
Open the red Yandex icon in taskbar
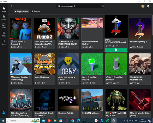click(49, 121)
